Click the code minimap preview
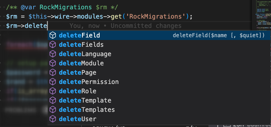This screenshot has height=127, width=271. pyautogui.click(x=261, y=15)
